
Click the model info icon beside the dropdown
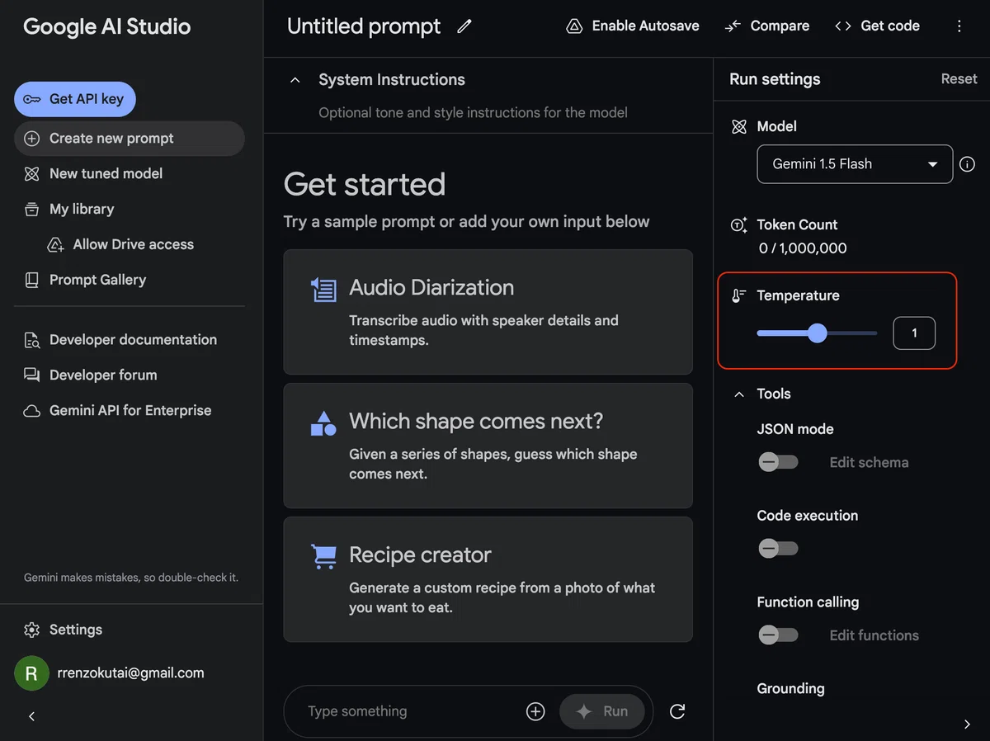pos(967,164)
